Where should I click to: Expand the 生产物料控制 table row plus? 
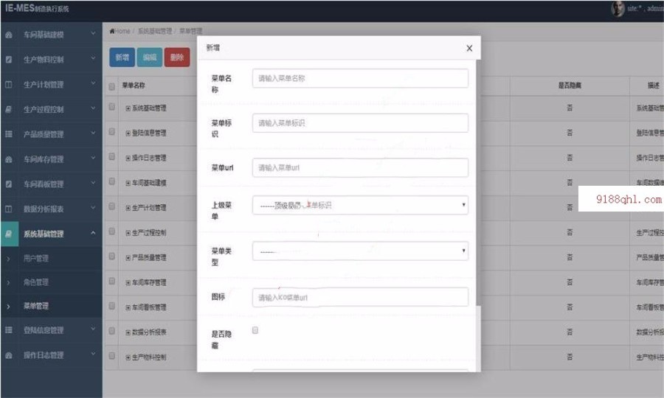pos(128,357)
